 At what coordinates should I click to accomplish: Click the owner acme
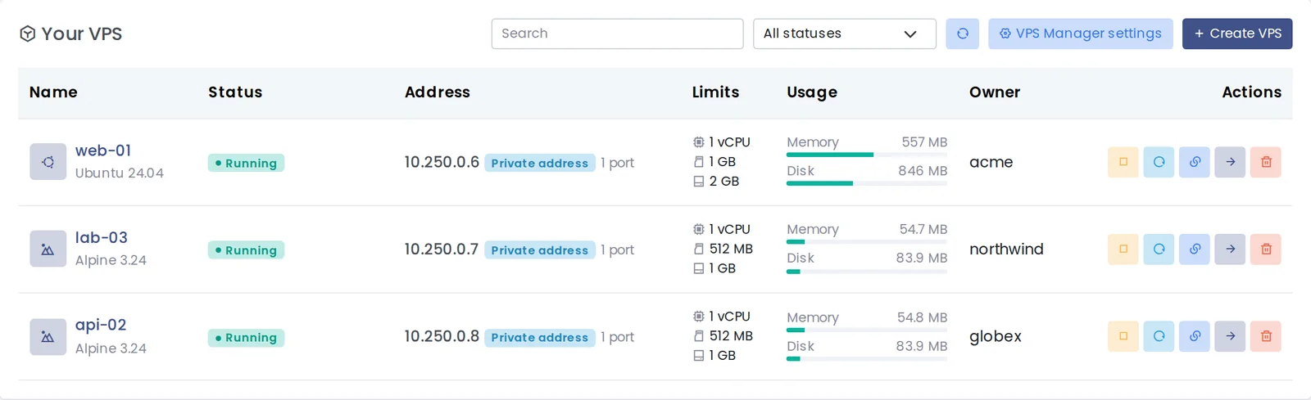(x=991, y=162)
